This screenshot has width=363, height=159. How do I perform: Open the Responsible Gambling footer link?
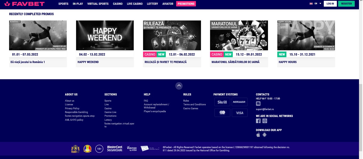tap(76, 112)
